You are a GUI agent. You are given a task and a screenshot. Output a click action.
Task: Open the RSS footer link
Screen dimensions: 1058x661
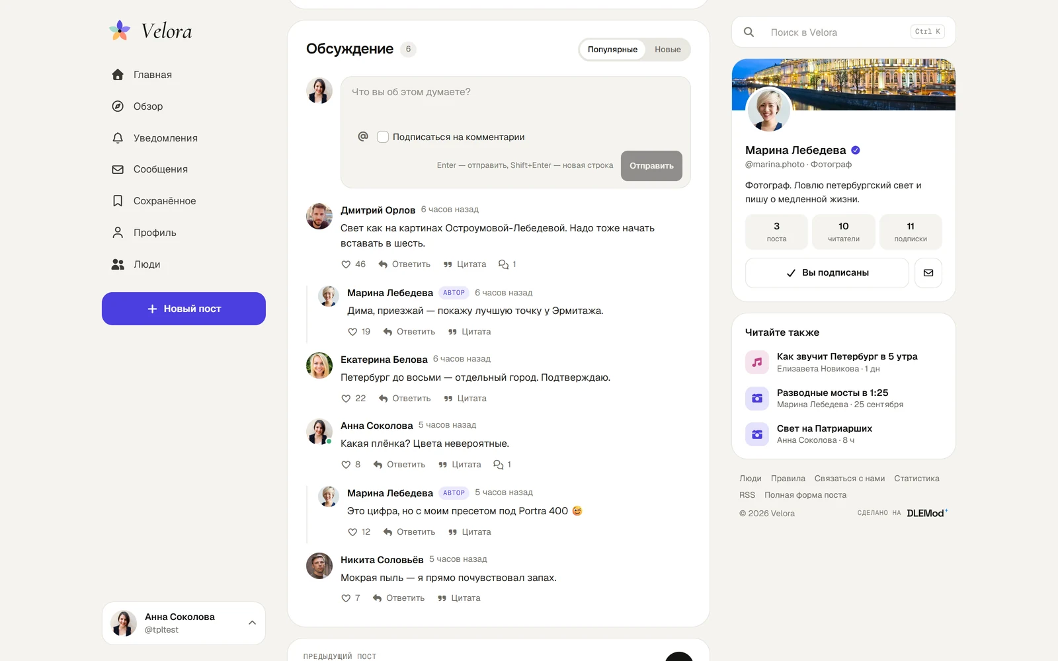point(747,495)
